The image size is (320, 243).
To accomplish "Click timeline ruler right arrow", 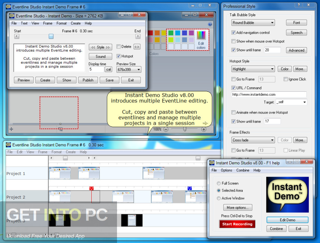I will click(x=89, y=158).
